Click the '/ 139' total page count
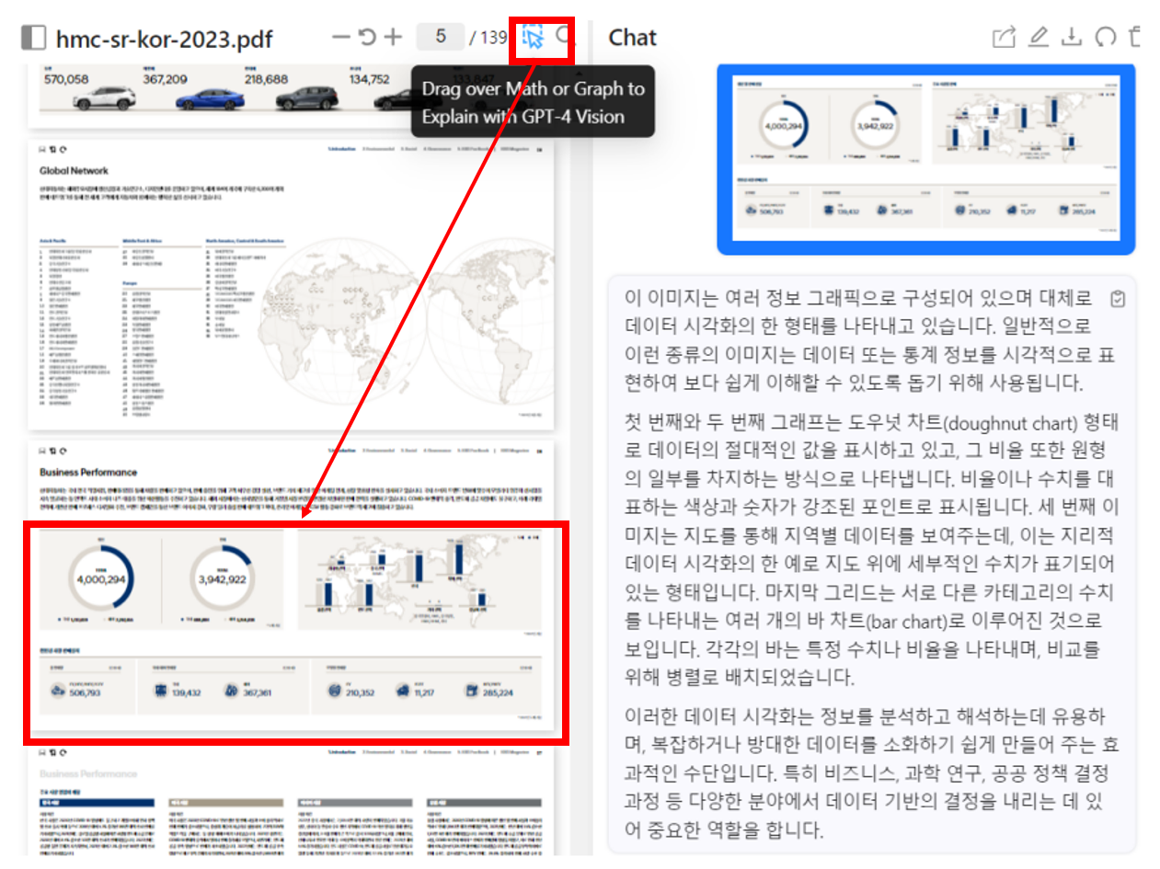Image resolution: width=1160 pixels, height=869 pixels. [488, 38]
